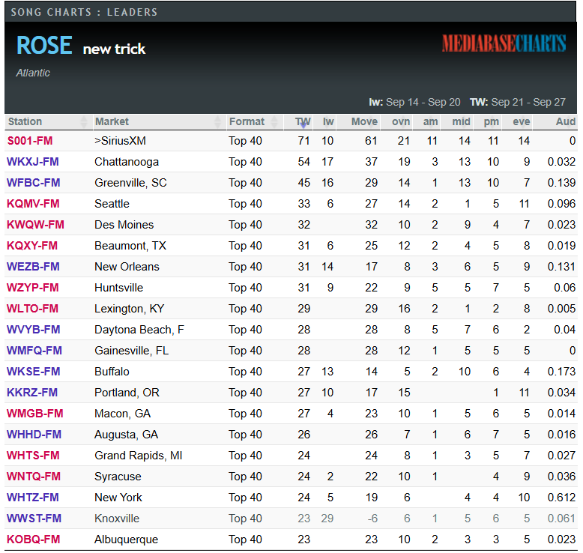Click the Market column sort arrows icon
583x553 pixels.
[x=218, y=121]
